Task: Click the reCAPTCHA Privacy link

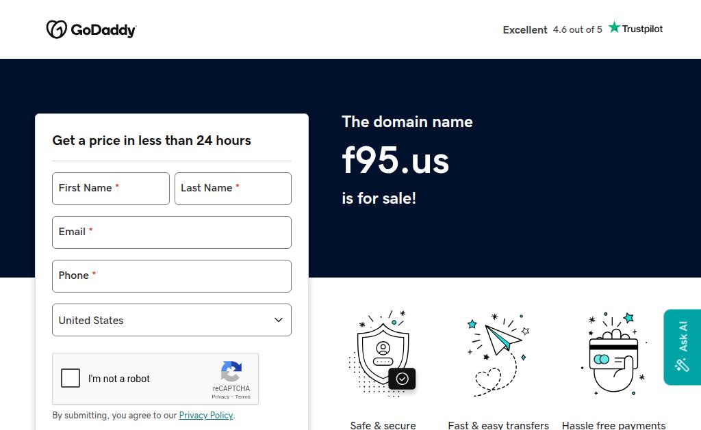Action: coord(220,397)
